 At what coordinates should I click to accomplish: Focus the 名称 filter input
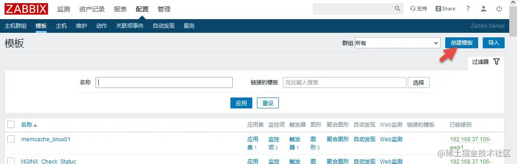164,82
